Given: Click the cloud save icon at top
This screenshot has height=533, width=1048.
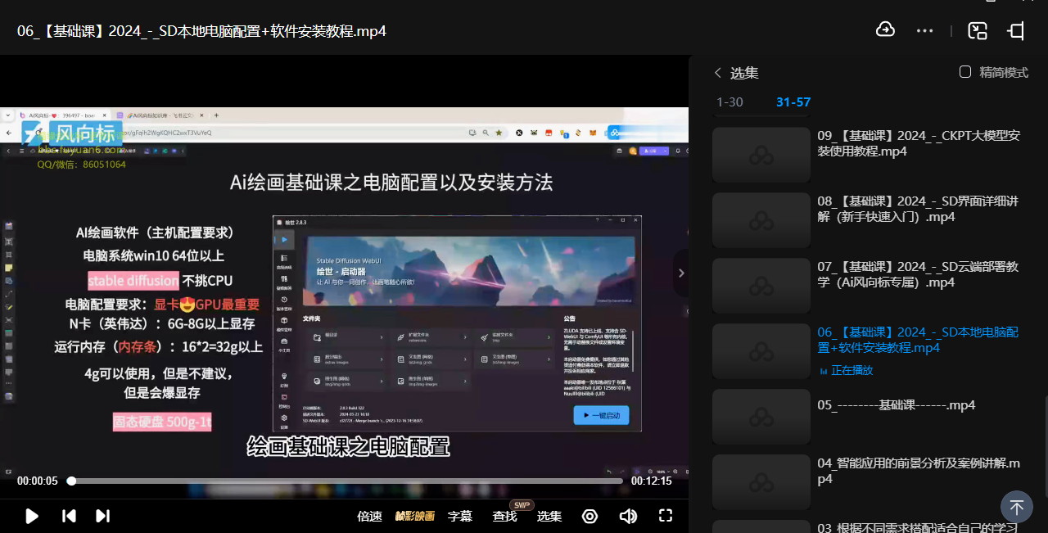Looking at the screenshot, I should pyautogui.click(x=885, y=30).
